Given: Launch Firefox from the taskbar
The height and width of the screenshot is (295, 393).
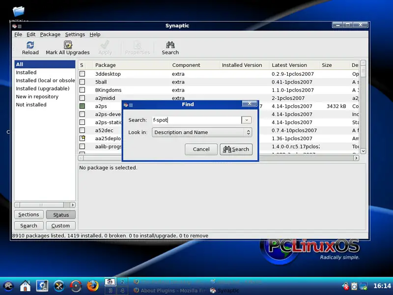Looking at the screenshot, I should point(93,286).
